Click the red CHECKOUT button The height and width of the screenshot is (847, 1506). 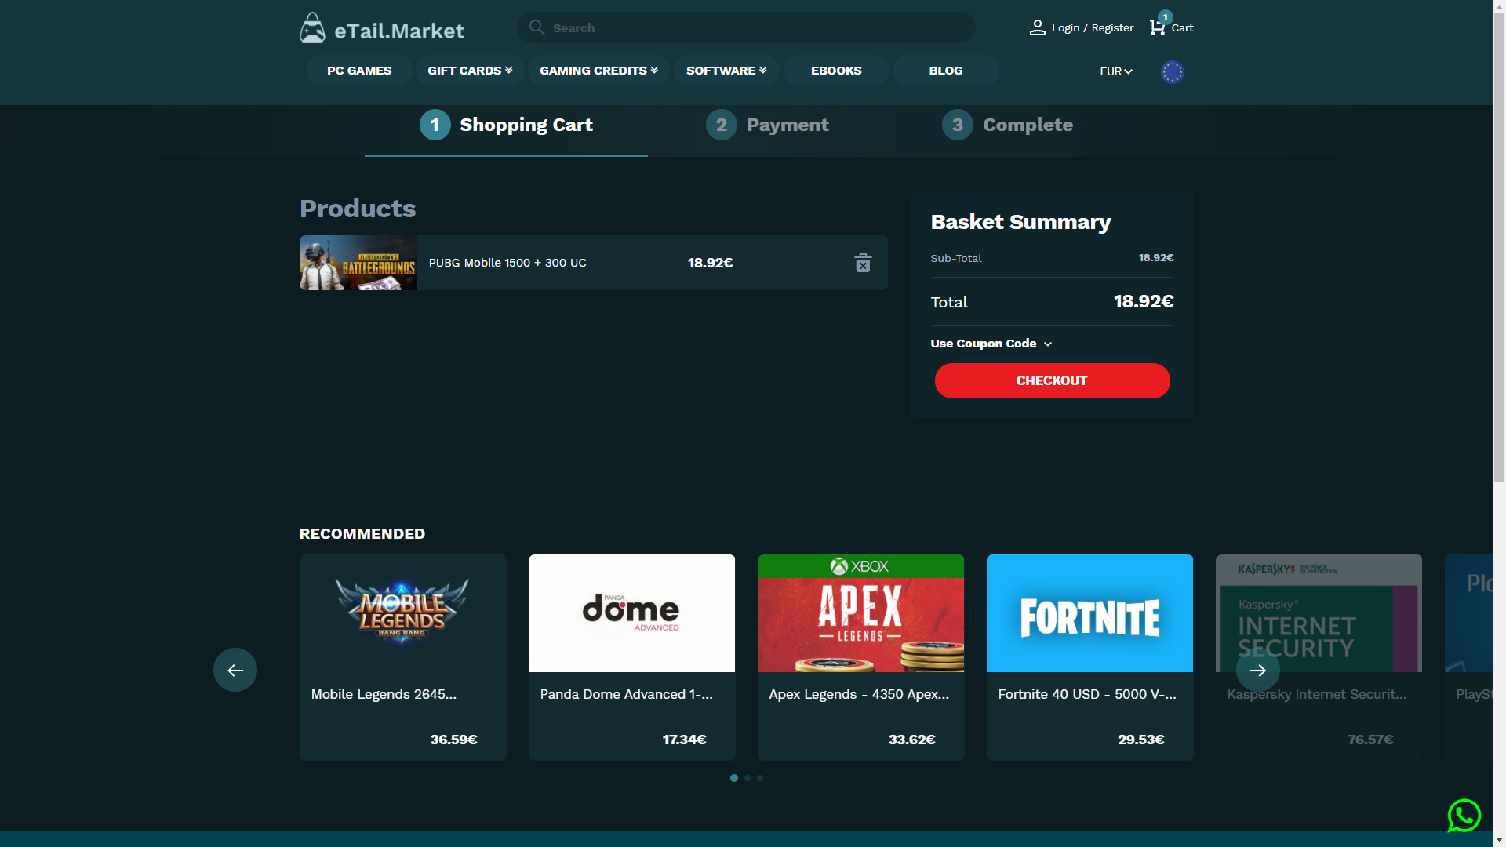(1052, 380)
